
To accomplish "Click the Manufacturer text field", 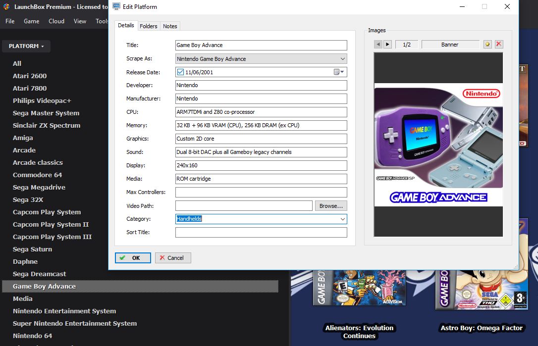I will coord(261,99).
